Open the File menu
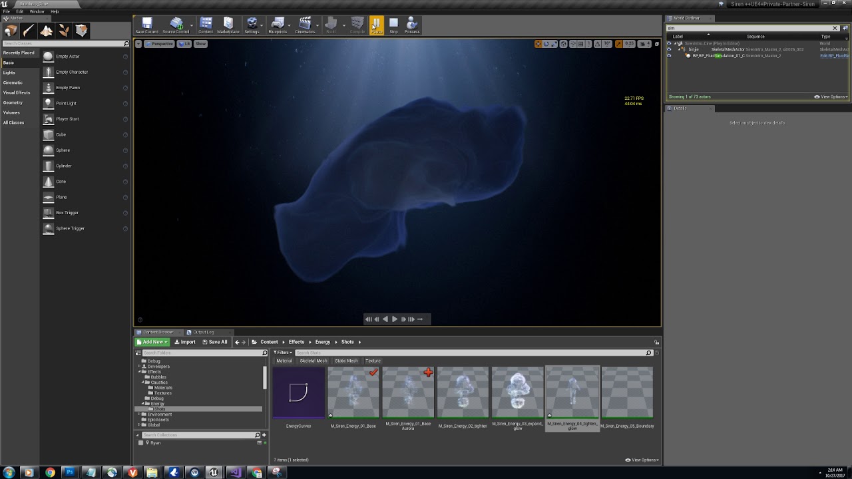852x479 pixels. (x=6, y=11)
